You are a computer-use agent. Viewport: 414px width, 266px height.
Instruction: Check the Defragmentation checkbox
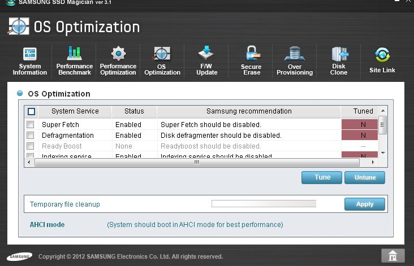31,135
